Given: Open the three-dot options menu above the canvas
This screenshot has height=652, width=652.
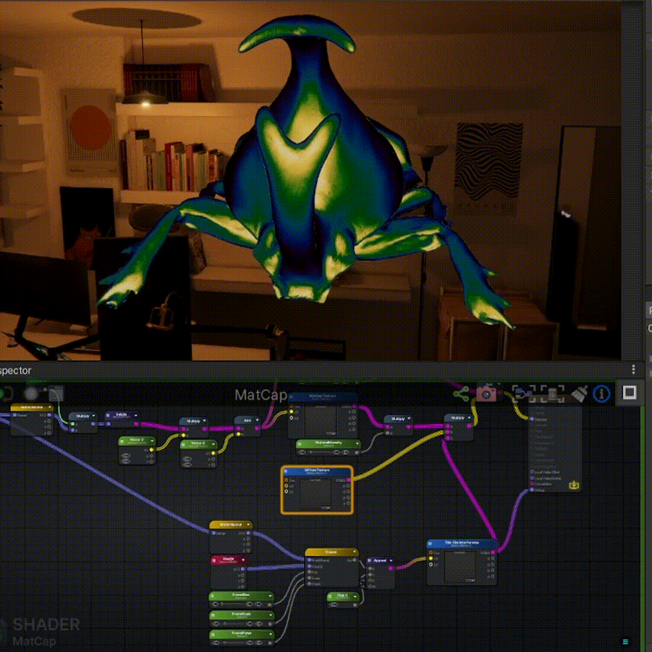Looking at the screenshot, I should point(633,369).
